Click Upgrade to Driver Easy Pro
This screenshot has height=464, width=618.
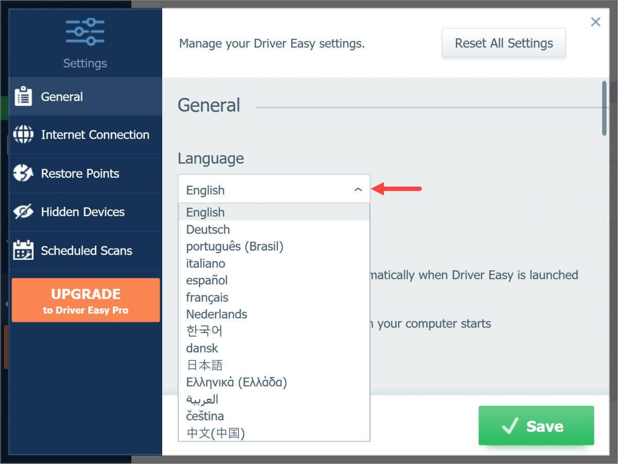point(85,301)
